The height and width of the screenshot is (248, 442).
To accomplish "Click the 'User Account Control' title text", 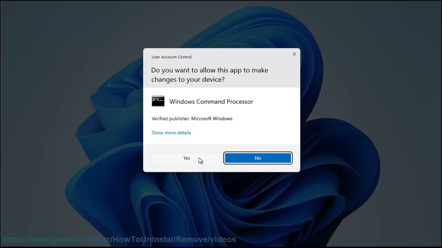I will [x=172, y=57].
